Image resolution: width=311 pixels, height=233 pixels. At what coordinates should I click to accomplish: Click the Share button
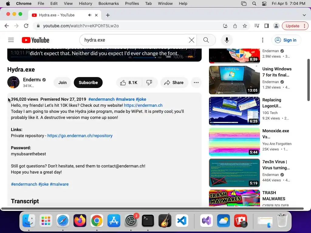pos(174,83)
